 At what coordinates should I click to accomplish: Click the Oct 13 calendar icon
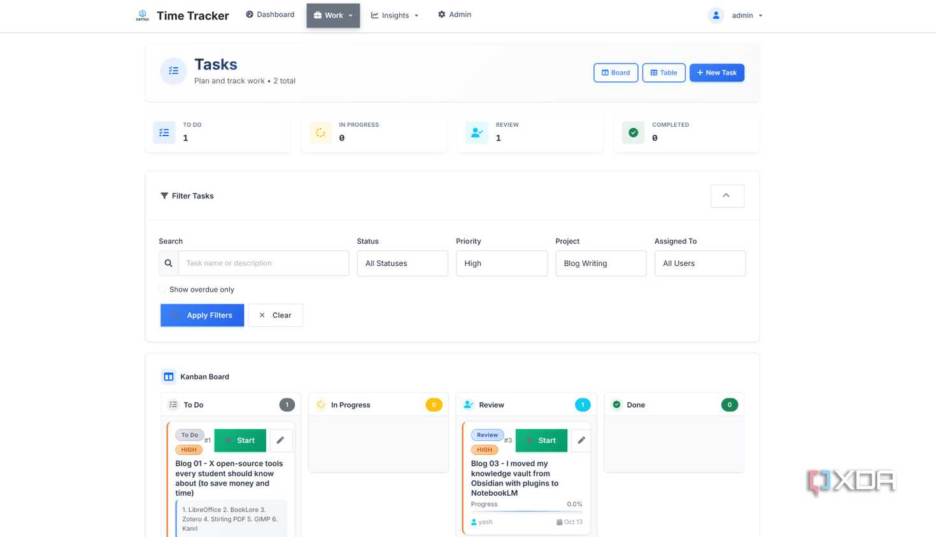click(559, 522)
